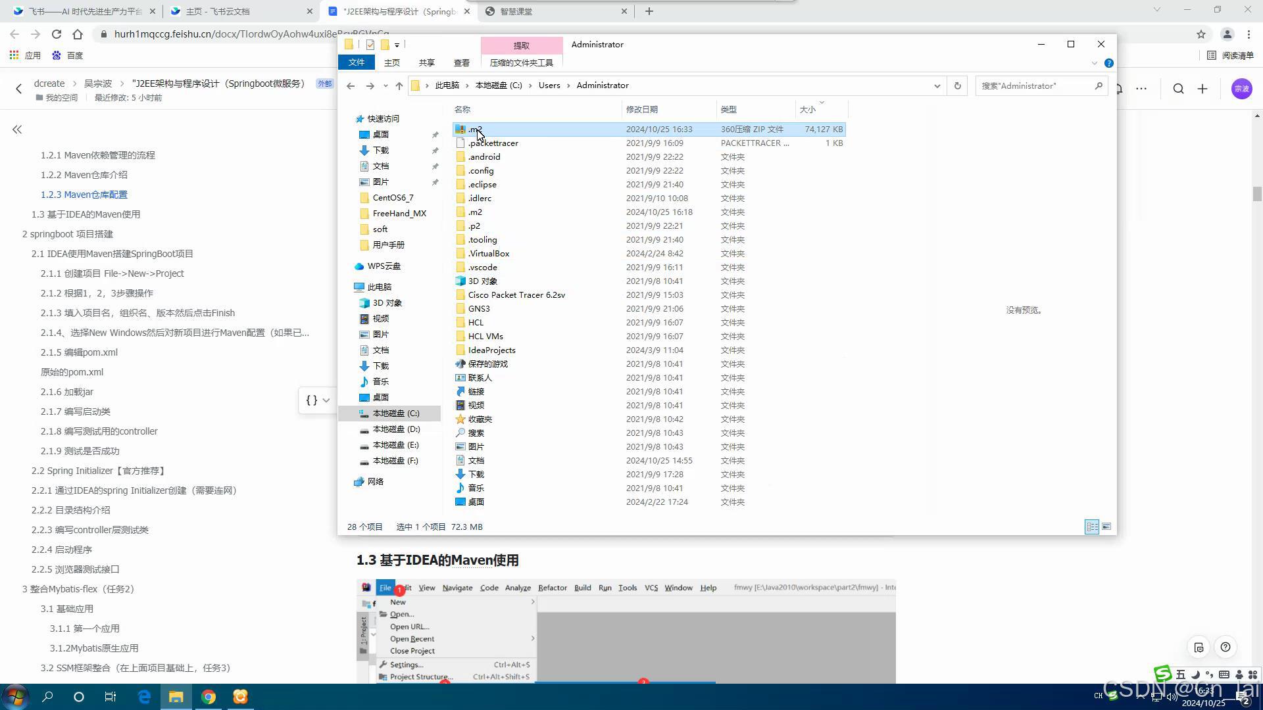Image resolution: width=1263 pixels, height=710 pixels.
Task: Open Feishu help question mark button
Action: (1225, 648)
